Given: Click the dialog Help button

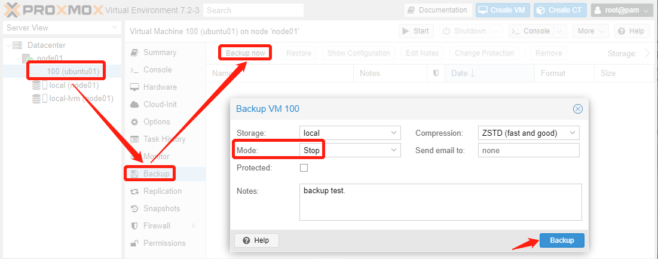Looking at the screenshot, I should [256, 240].
